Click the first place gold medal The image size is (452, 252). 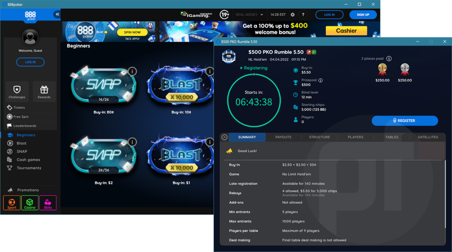(x=382, y=69)
